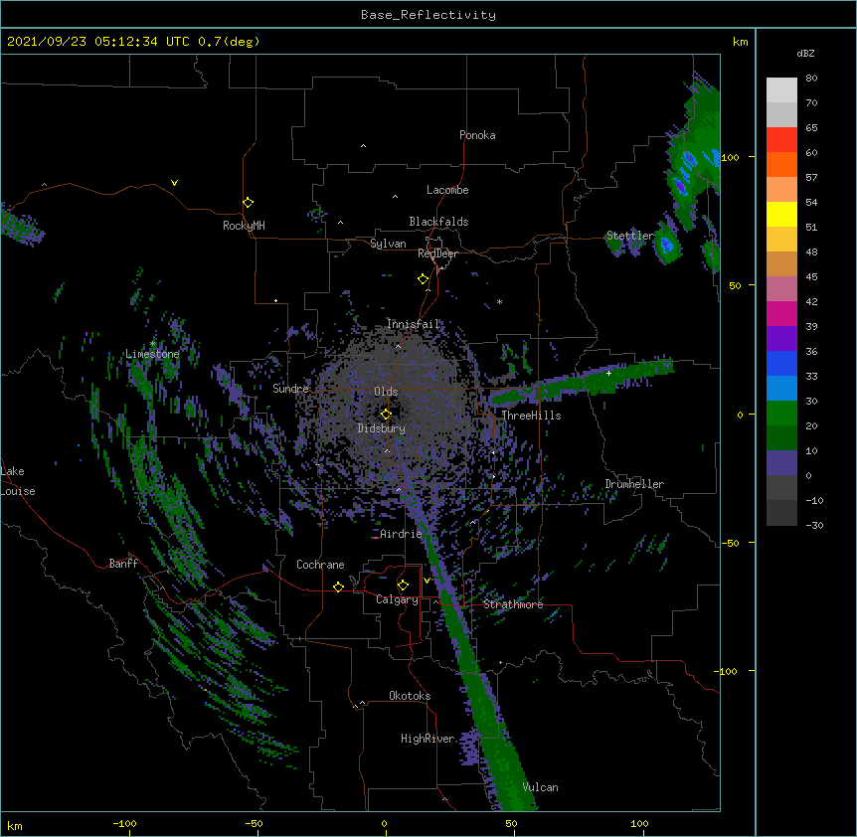Image resolution: width=857 pixels, height=837 pixels.
Task: Click the Calgary city label
Action: [397, 599]
